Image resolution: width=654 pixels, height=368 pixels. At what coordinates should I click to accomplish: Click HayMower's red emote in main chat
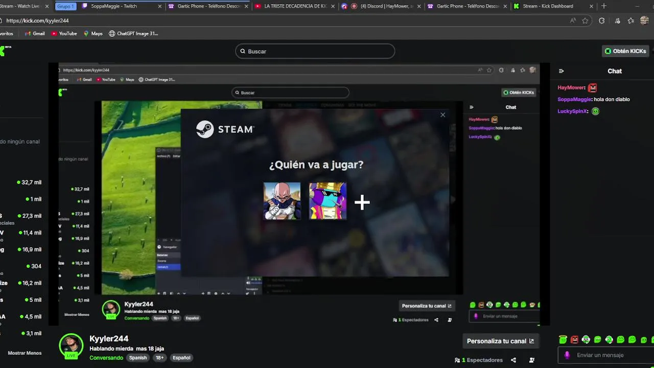coord(592,88)
